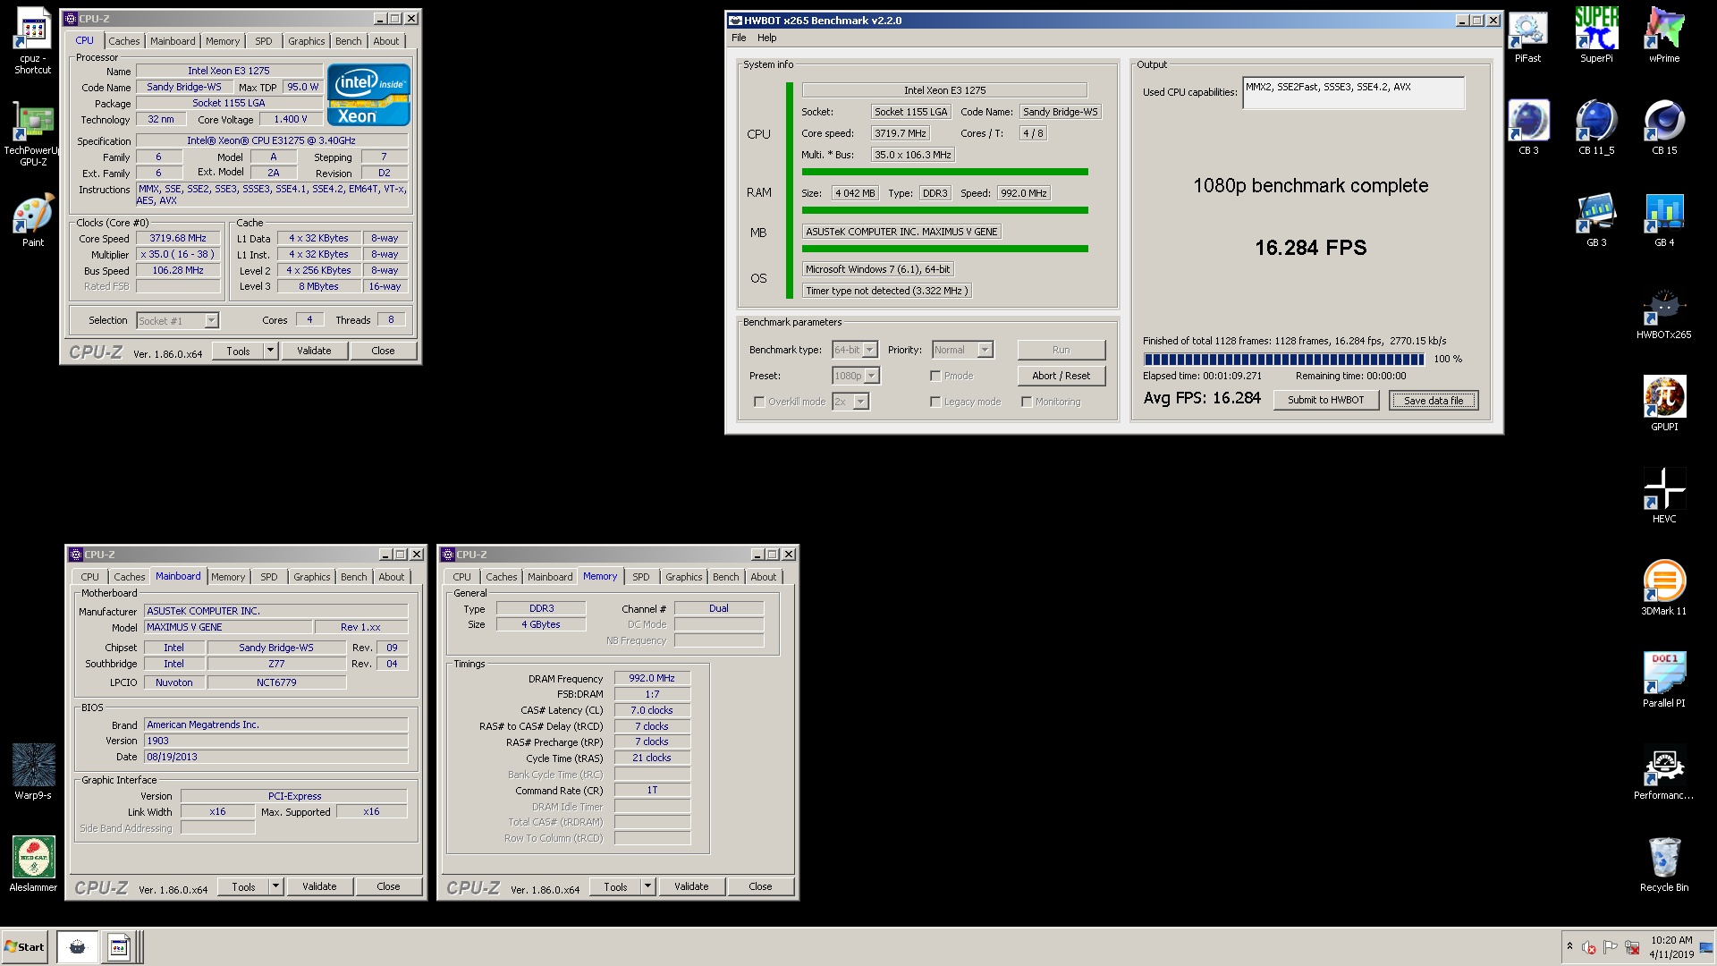Viewport: 1717px width, 966px height.
Task: Open the CB 15 Cinebench icon
Action: [x=1664, y=128]
